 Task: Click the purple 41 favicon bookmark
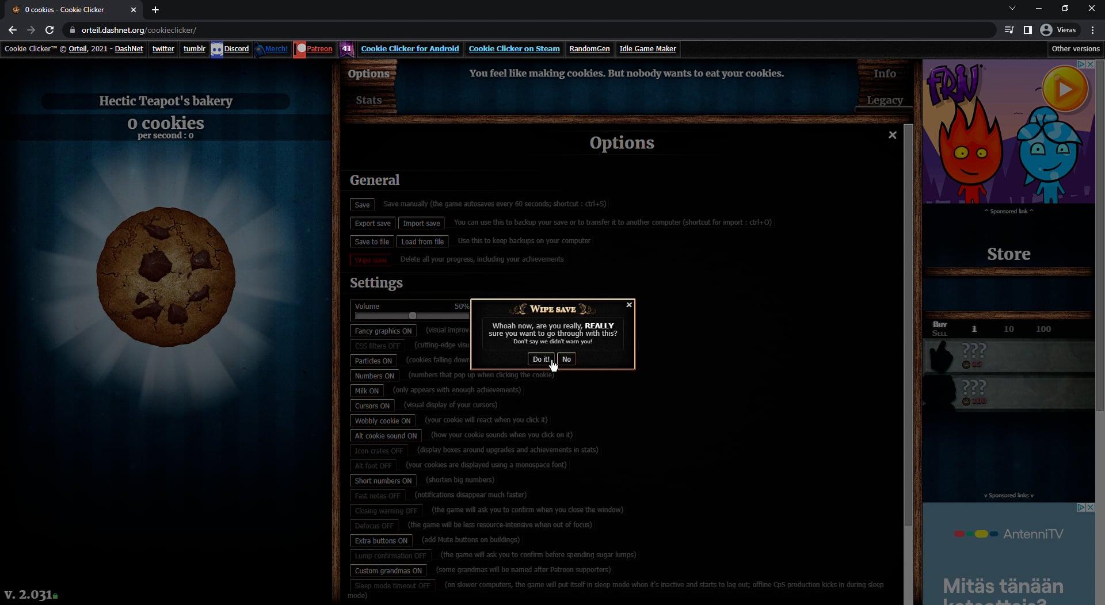(347, 49)
